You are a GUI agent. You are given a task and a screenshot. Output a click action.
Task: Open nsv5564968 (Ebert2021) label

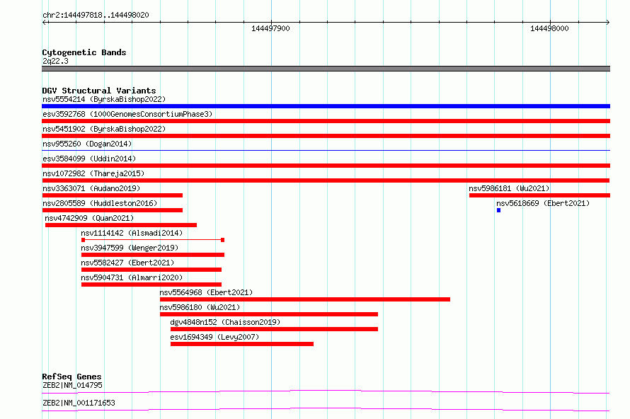tap(206, 292)
